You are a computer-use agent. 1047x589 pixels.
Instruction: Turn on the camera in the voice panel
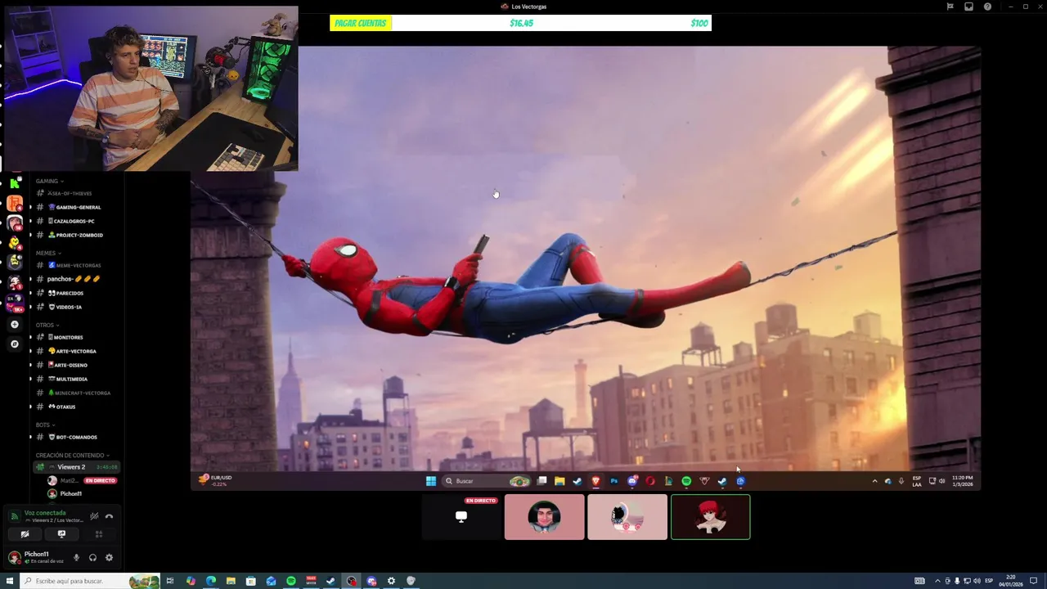(x=25, y=534)
